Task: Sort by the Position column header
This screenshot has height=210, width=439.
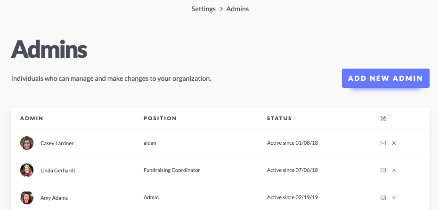Action: coord(160,118)
